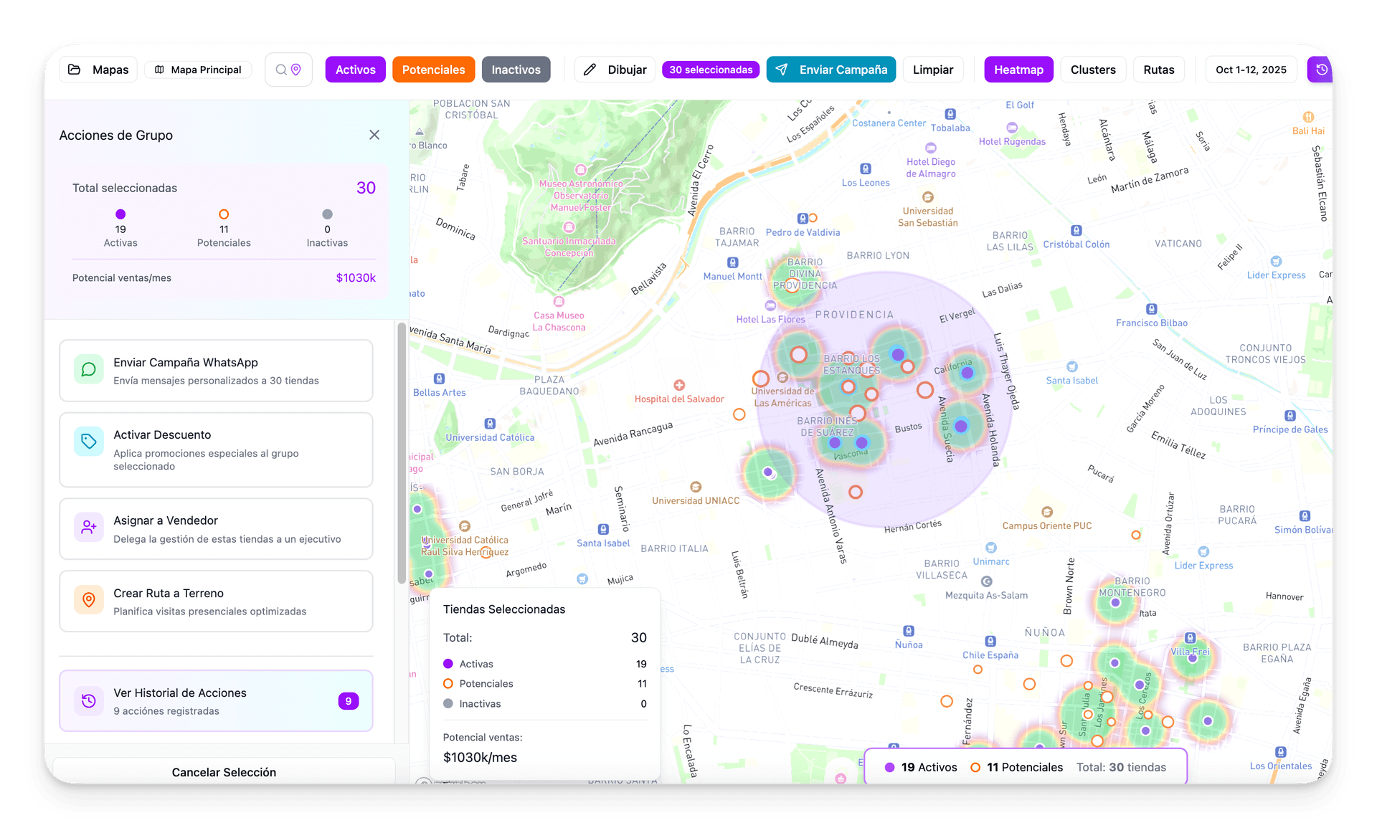Close the Acciones de Grupo panel
Viewport: 1377px width, 828px height.
point(374,135)
